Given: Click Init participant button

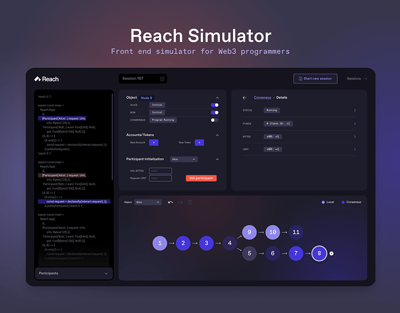Looking at the screenshot, I should [x=201, y=178].
